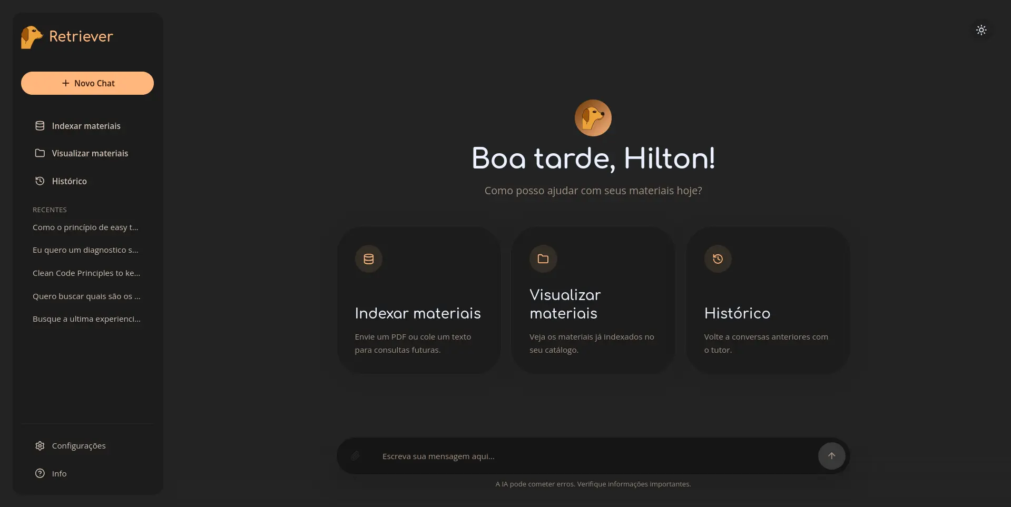Click the paperclip attach icon in message bar
1011x507 pixels.
(356, 456)
